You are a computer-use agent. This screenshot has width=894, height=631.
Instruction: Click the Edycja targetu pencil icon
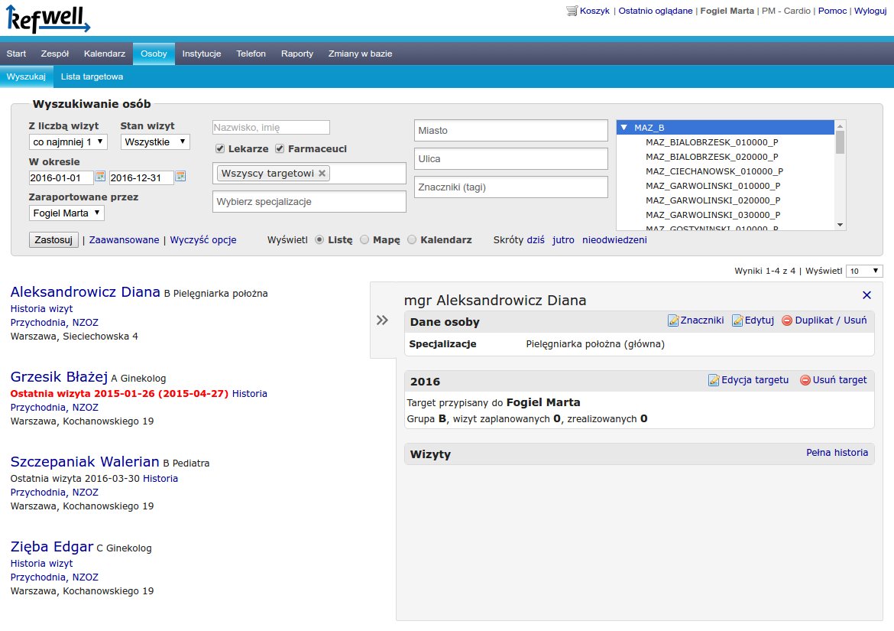tap(713, 380)
